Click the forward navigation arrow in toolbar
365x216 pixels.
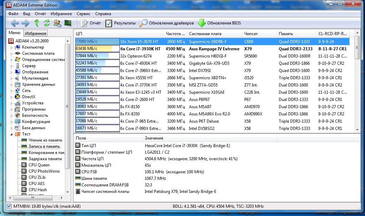25,23
